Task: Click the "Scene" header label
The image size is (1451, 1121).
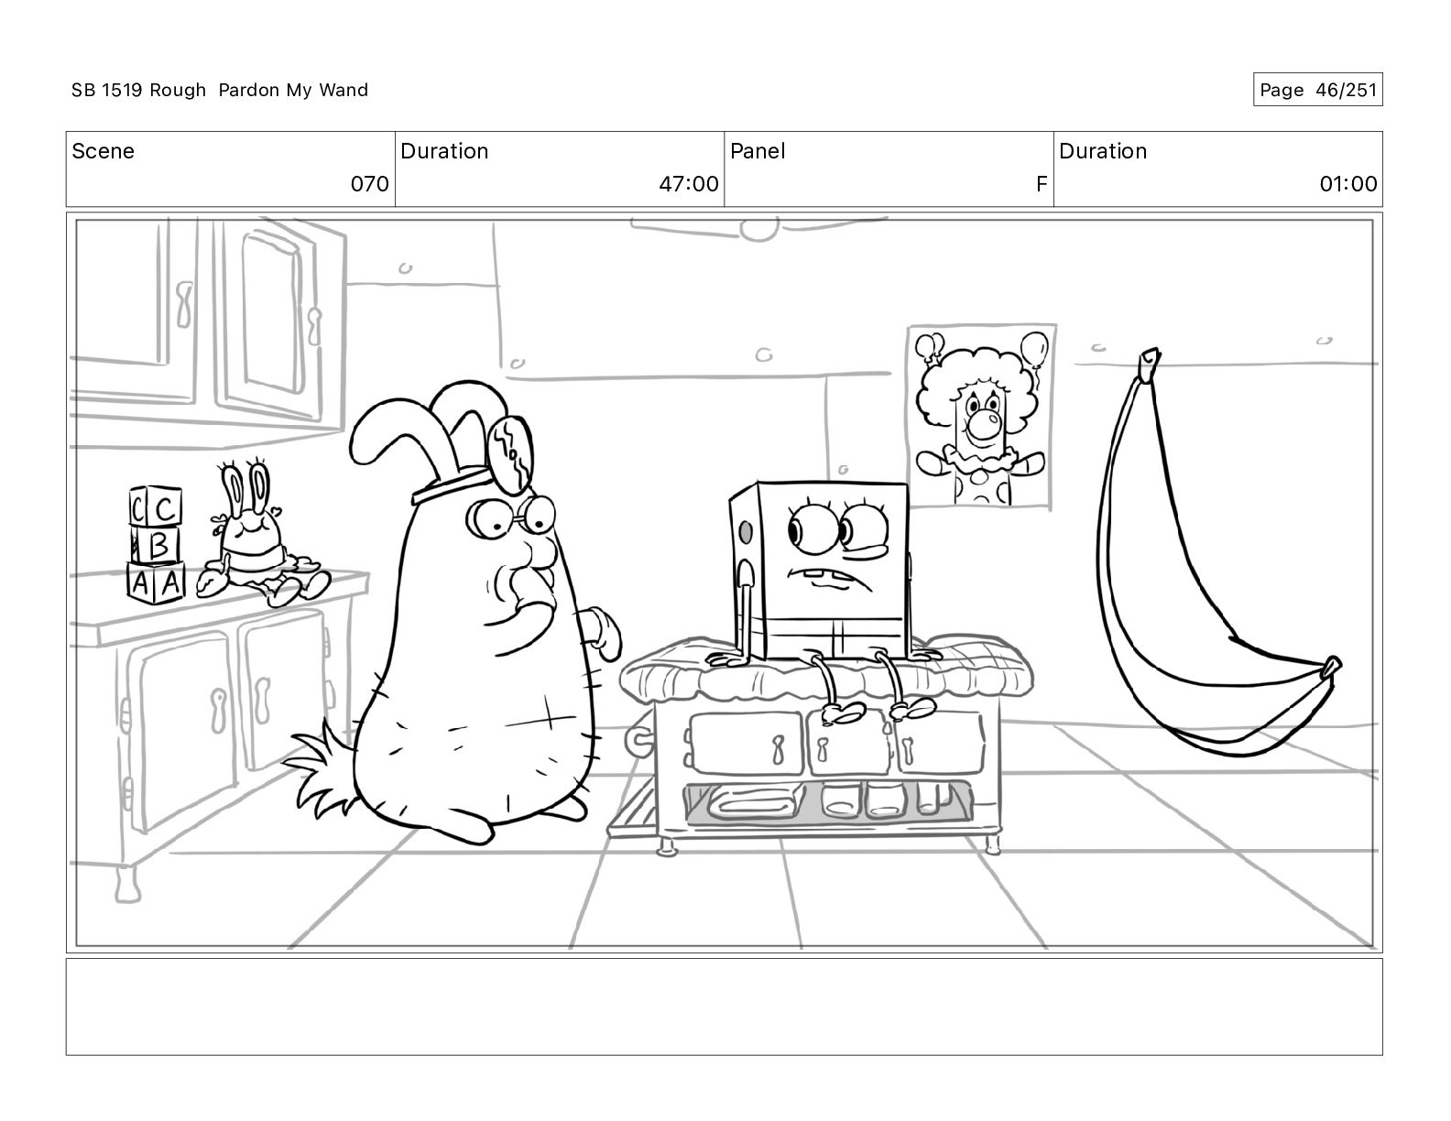Action: point(103,151)
